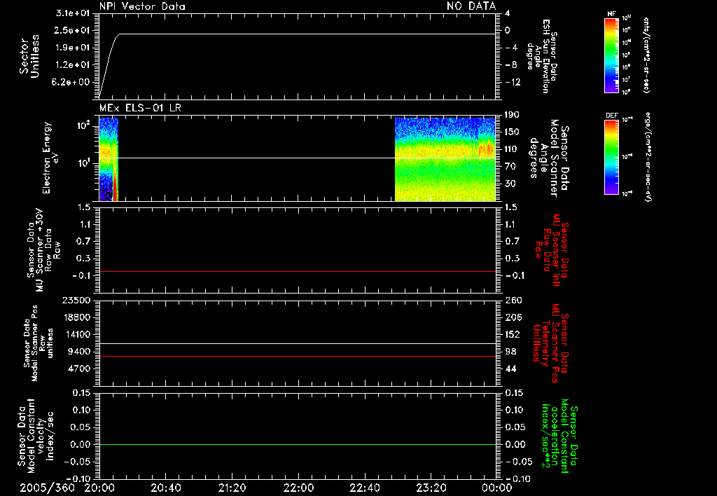Image resolution: width=717 pixels, height=496 pixels.
Task: Click the red line in the MU Scanner +30V panel
Action: pos(297,272)
